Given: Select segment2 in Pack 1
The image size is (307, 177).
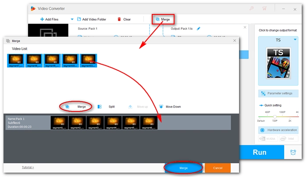Looking at the screenshot, I should (x=77, y=122).
